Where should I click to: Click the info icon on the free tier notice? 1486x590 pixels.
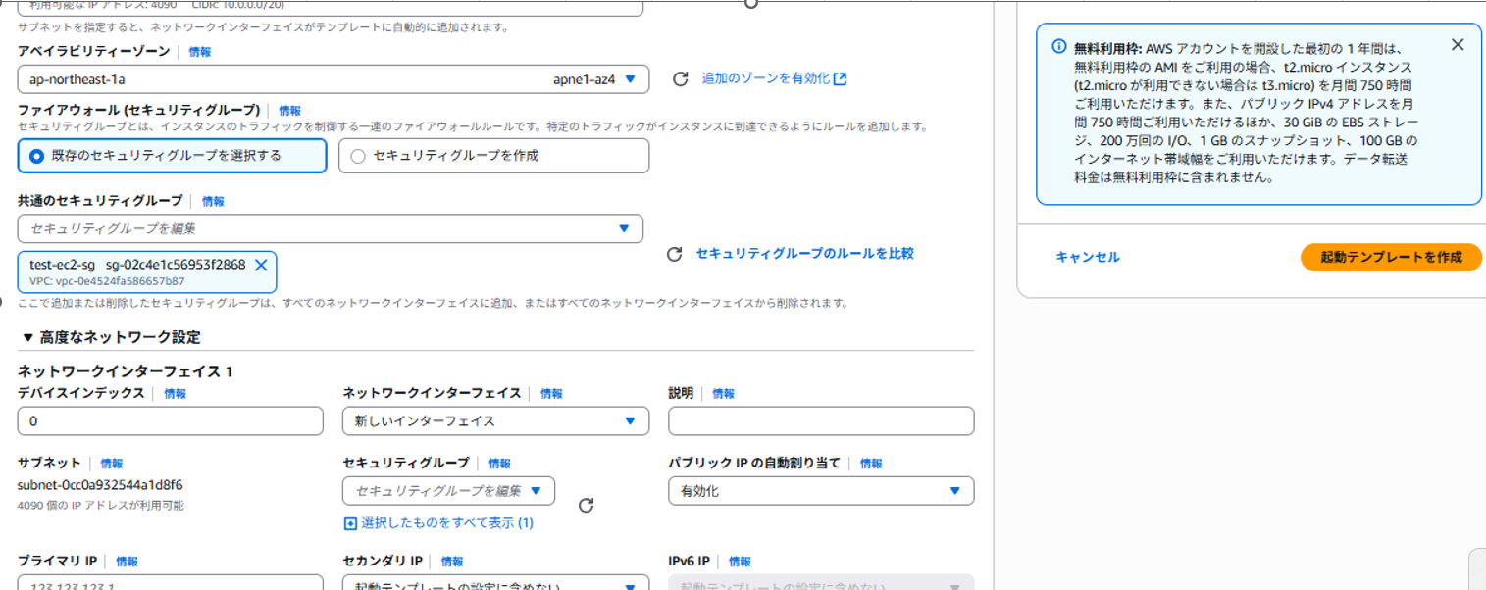point(1050,41)
